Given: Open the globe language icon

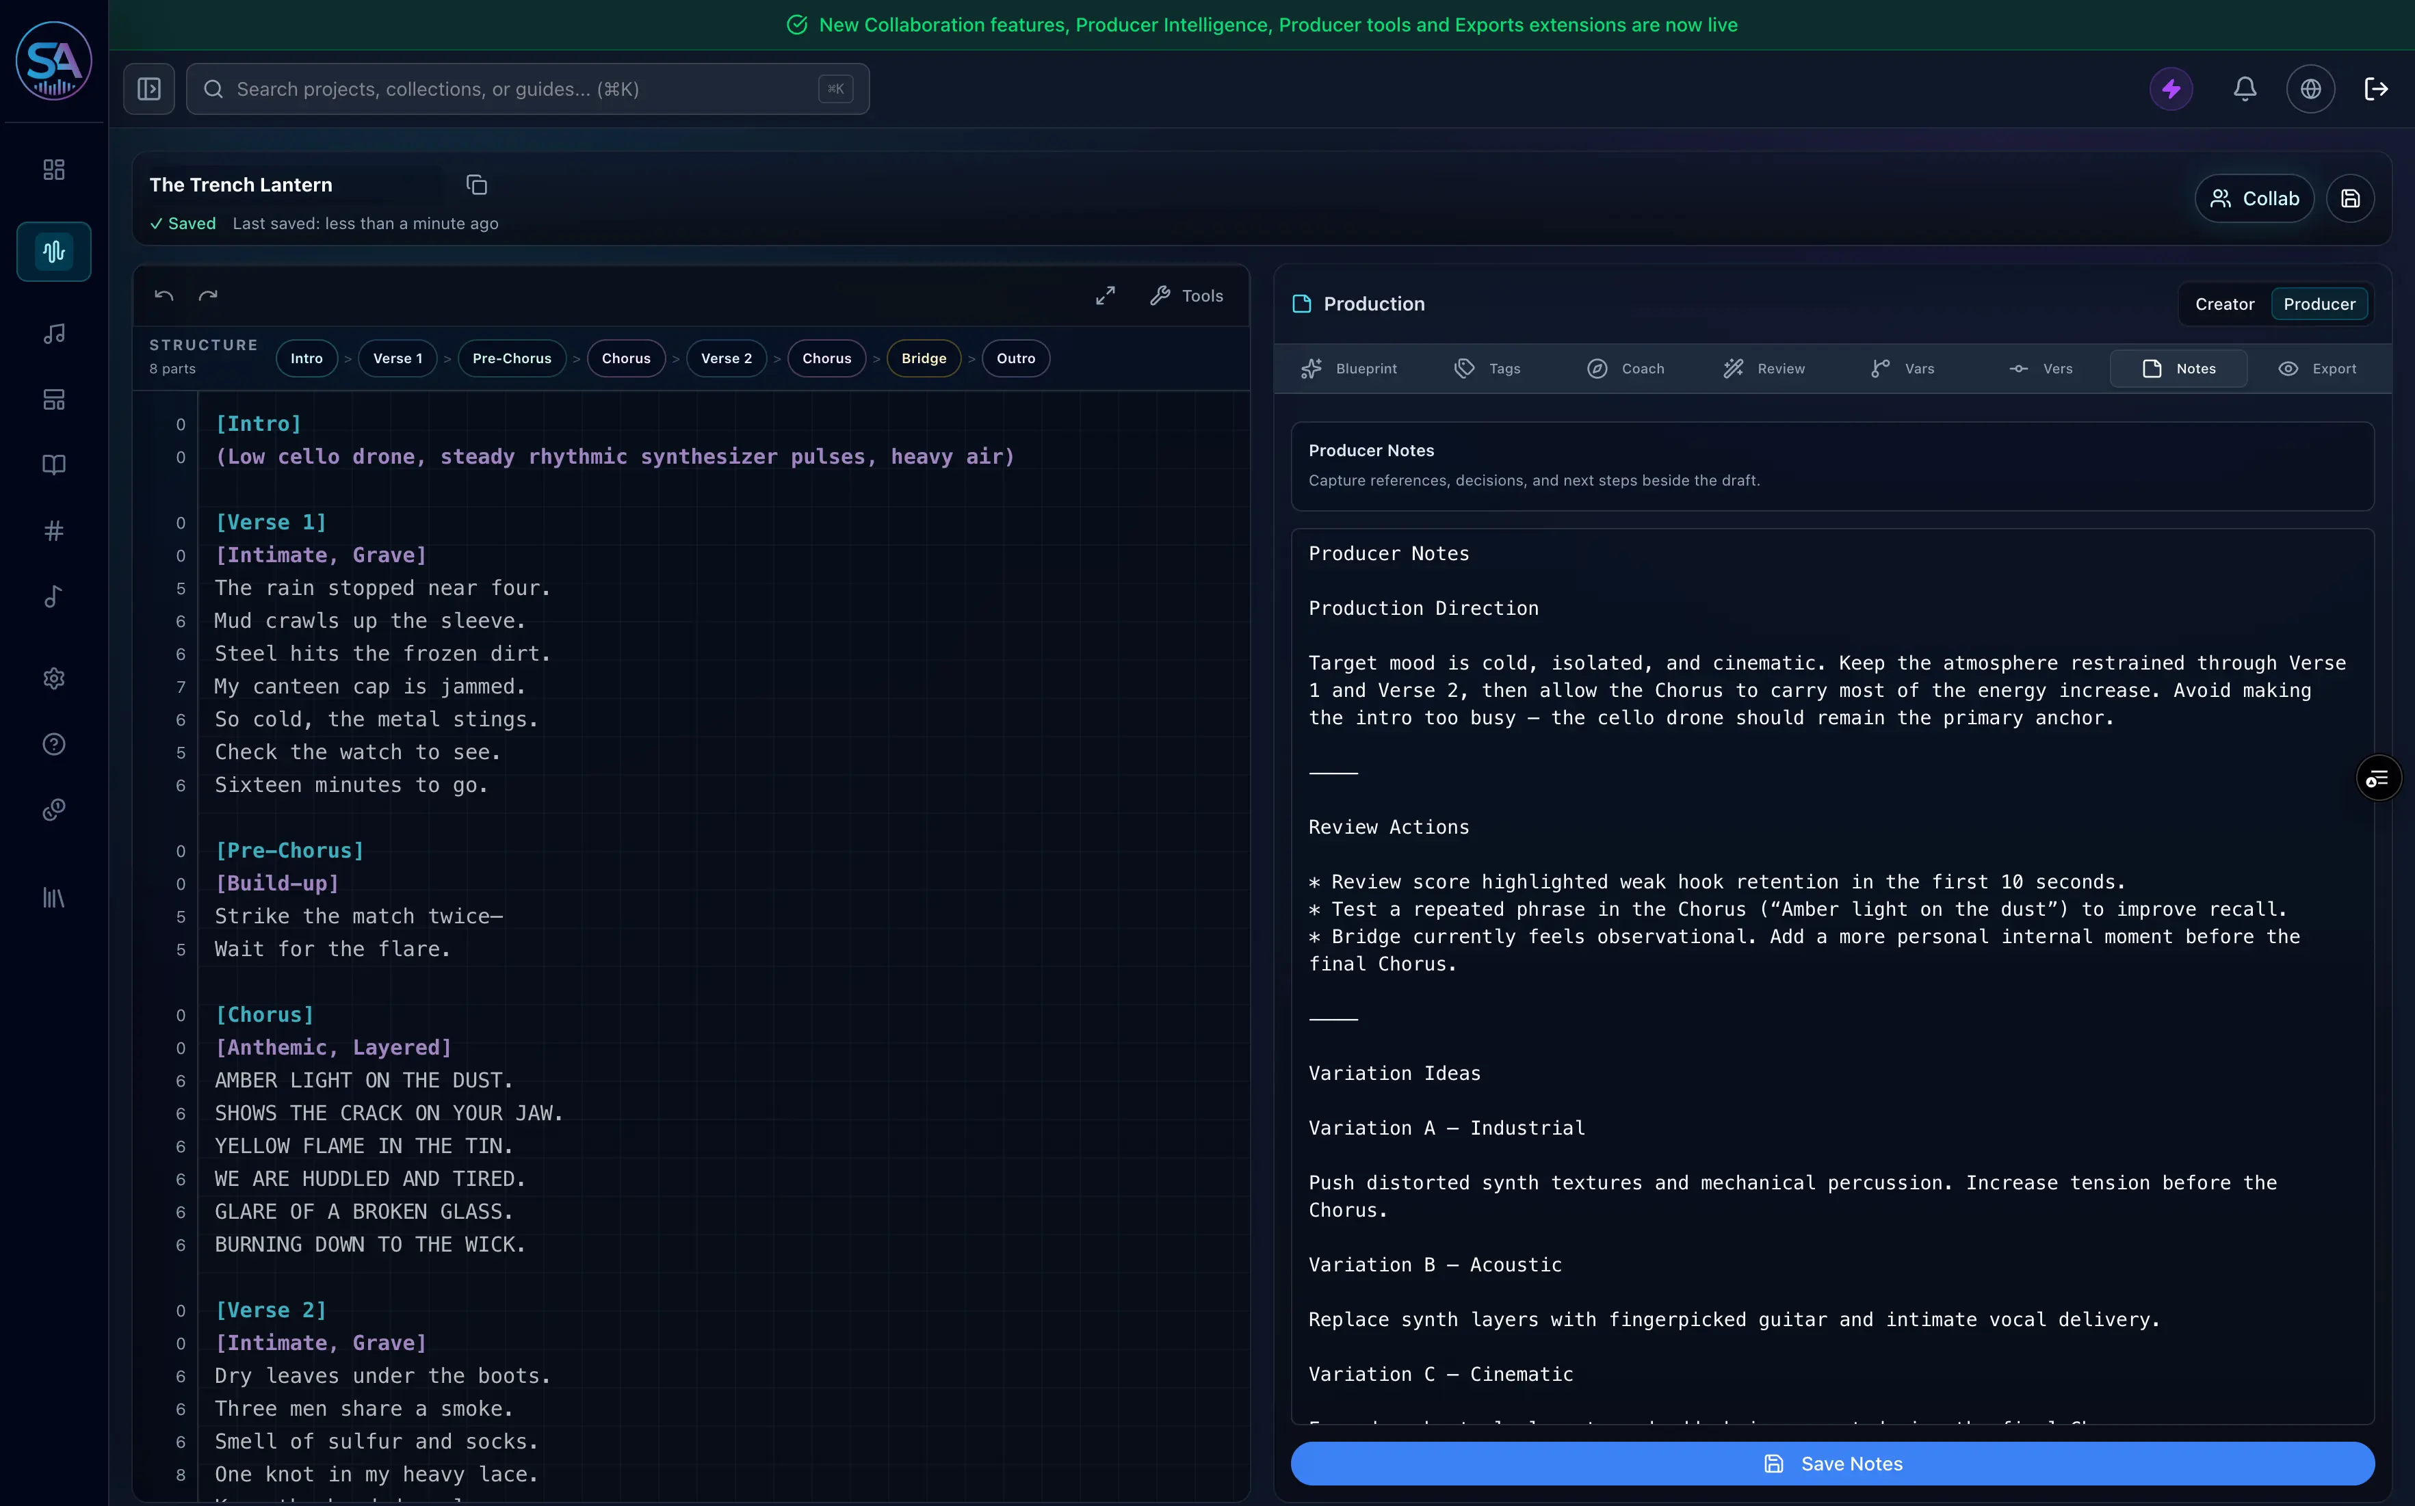Looking at the screenshot, I should click(x=2310, y=90).
